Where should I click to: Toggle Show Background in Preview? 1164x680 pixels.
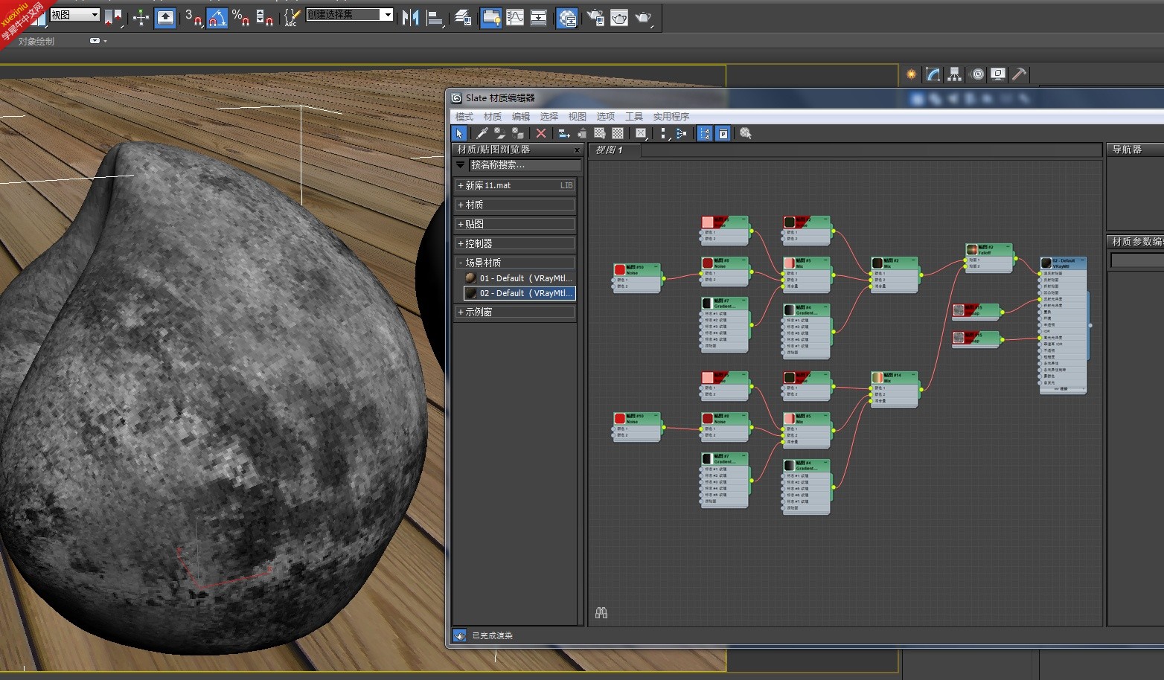click(618, 133)
